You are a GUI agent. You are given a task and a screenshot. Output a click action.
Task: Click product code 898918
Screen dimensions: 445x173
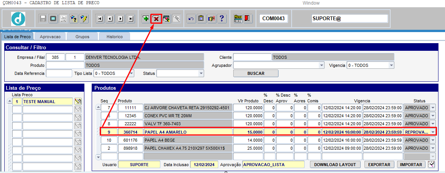(130, 148)
